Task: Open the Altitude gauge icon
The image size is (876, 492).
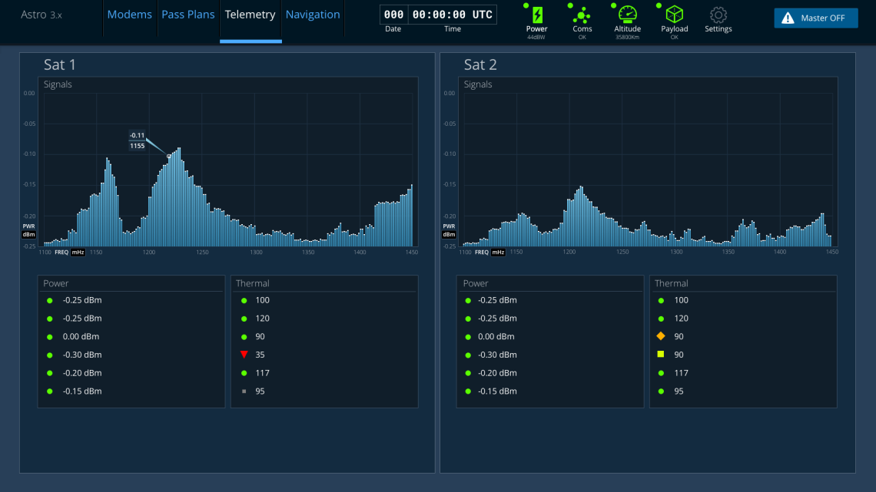Action: (x=627, y=15)
